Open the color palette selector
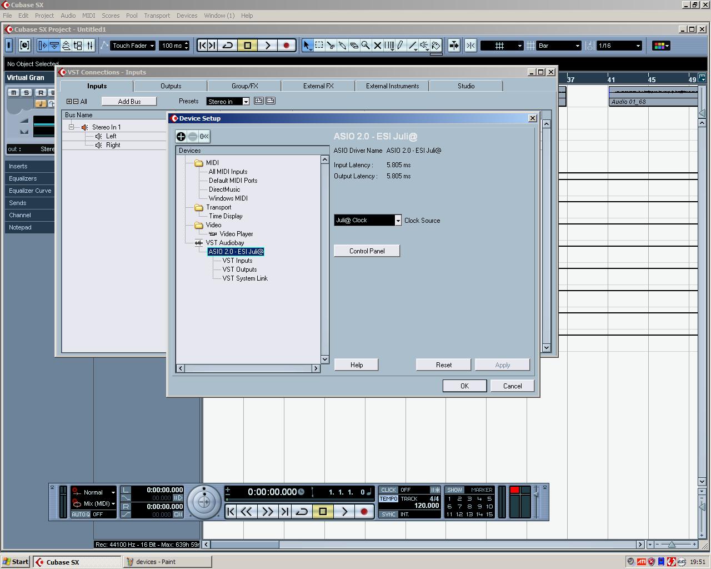The width and height of the screenshot is (711, 569). (x=661, y=46)
